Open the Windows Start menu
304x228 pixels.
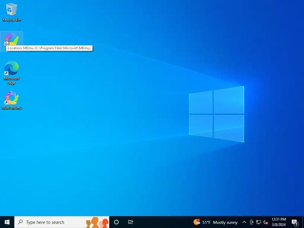(7, 222)
